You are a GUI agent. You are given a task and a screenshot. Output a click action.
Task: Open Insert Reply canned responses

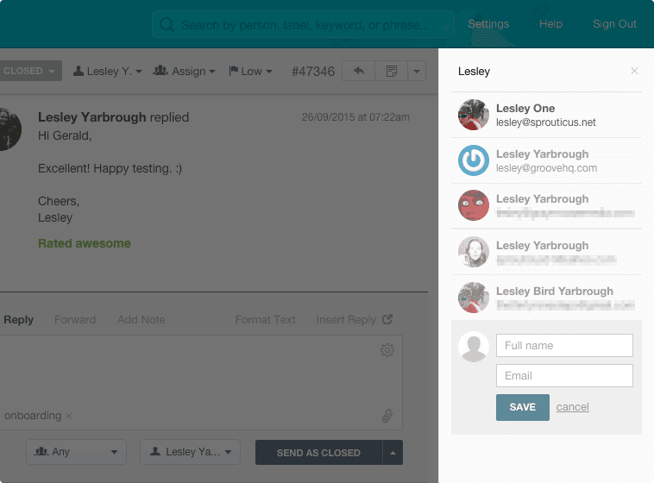point(354,319)
